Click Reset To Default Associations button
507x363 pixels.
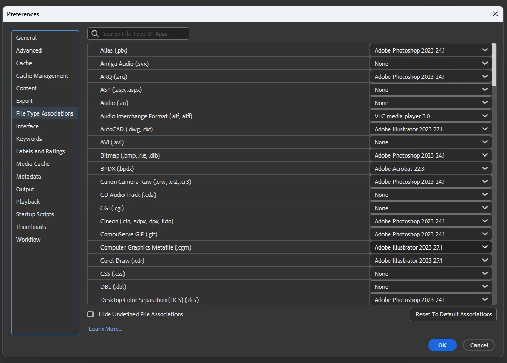pyautogui.click(x=453, y=314)
